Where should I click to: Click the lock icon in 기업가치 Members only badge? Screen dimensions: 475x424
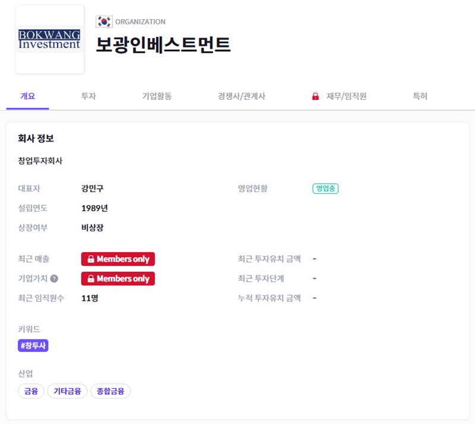[91, 278]
